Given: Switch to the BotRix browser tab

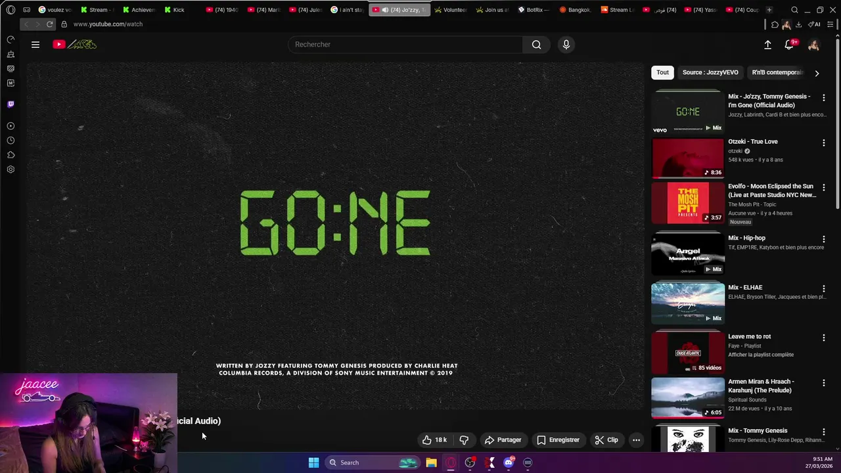Looking at the screenshot, I should [534, 10].
